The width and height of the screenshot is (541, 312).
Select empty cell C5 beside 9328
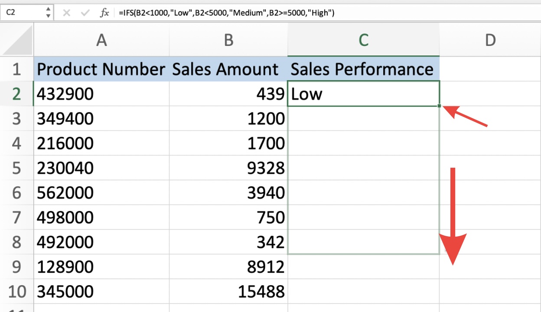(x=363, y=168)
